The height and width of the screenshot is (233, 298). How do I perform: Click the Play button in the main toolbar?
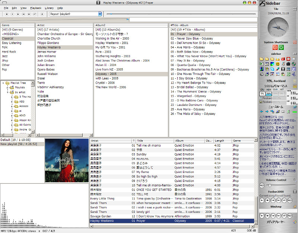coord(18,14)
